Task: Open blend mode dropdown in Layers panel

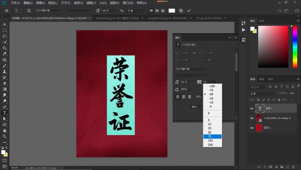Action: click(x=263, y=94)
